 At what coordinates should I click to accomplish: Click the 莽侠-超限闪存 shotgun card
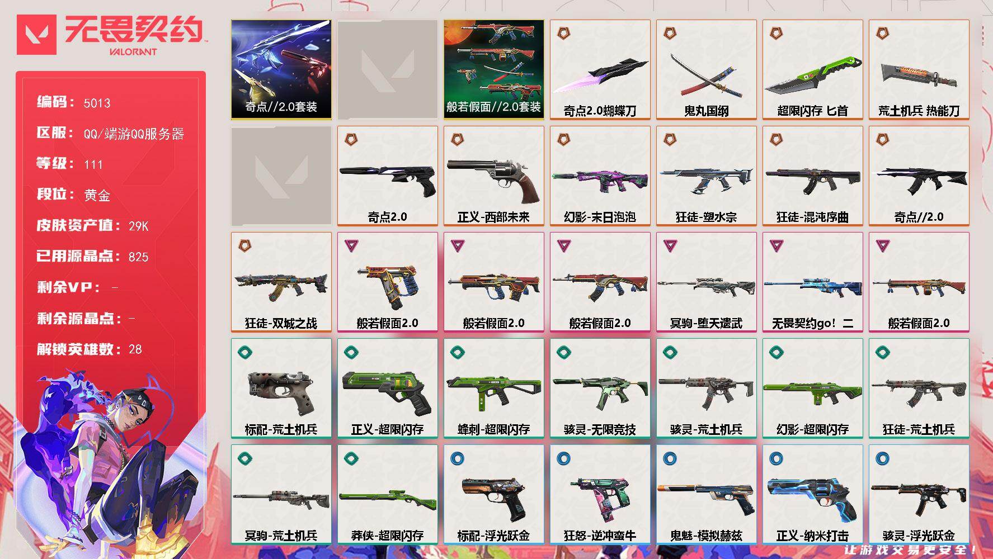pyautogui.click(x=387, y=495)
